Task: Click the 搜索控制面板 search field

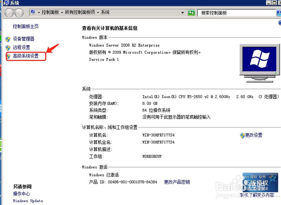Action: pyautogui.click(x=237, y=13)
